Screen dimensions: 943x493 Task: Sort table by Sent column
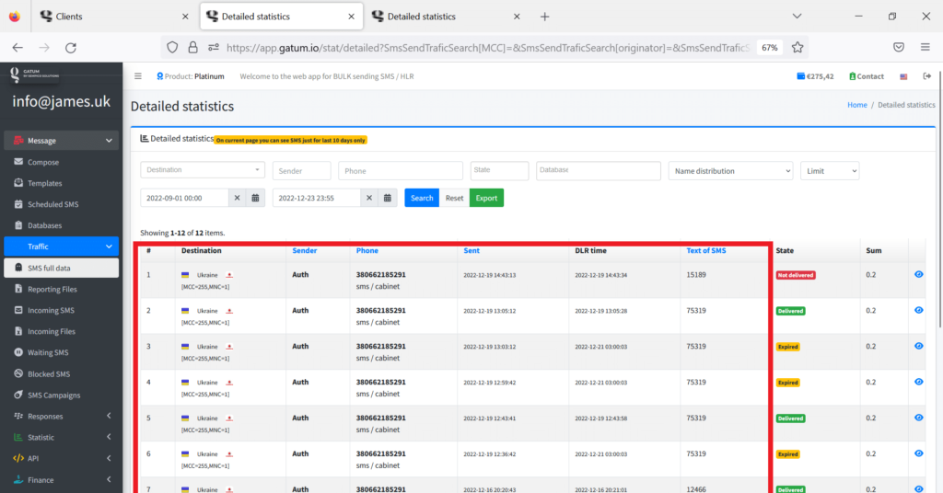471,250
